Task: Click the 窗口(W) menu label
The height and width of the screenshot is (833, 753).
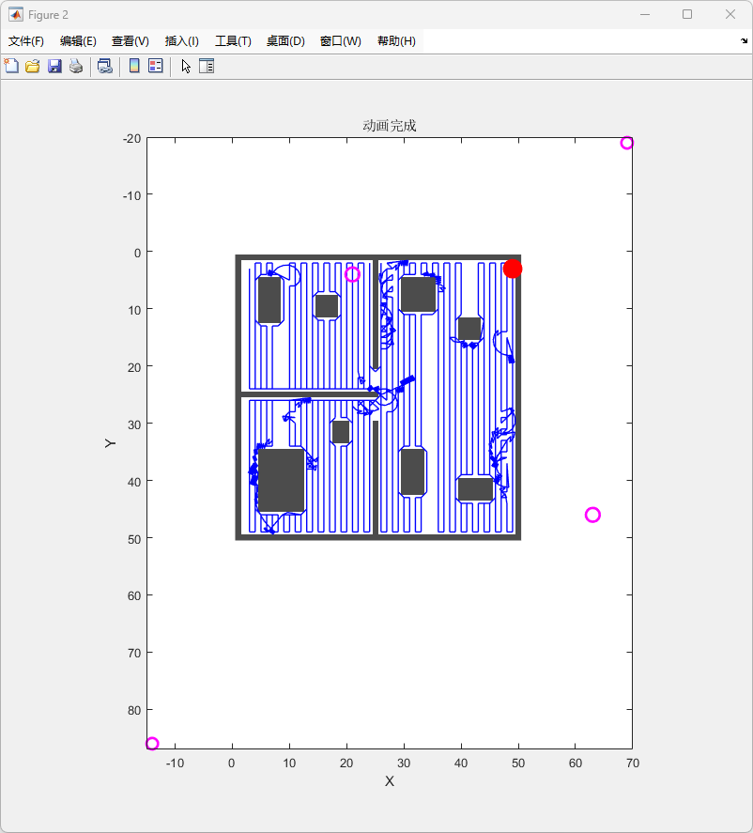Action: [340, 41]
